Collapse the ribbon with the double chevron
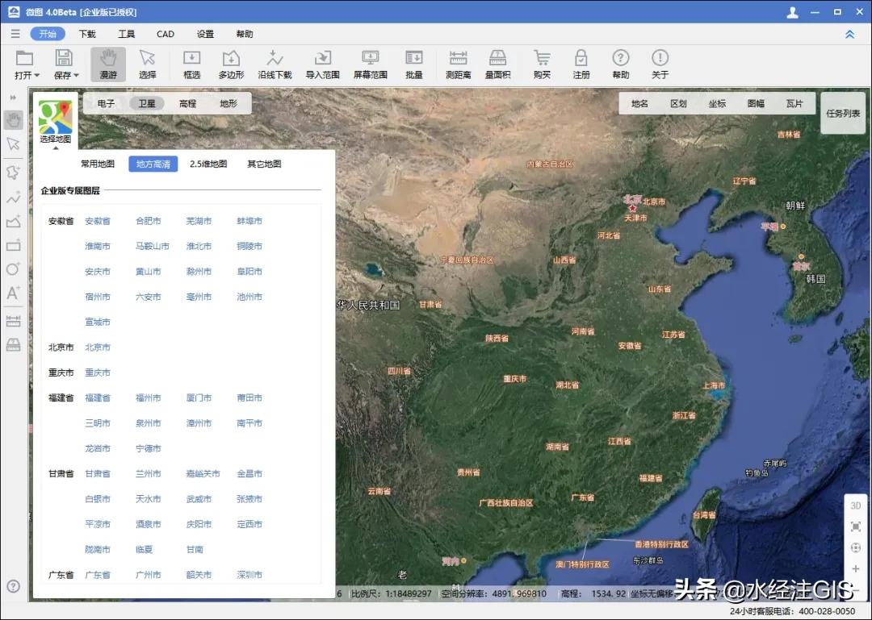 point(849,34)
